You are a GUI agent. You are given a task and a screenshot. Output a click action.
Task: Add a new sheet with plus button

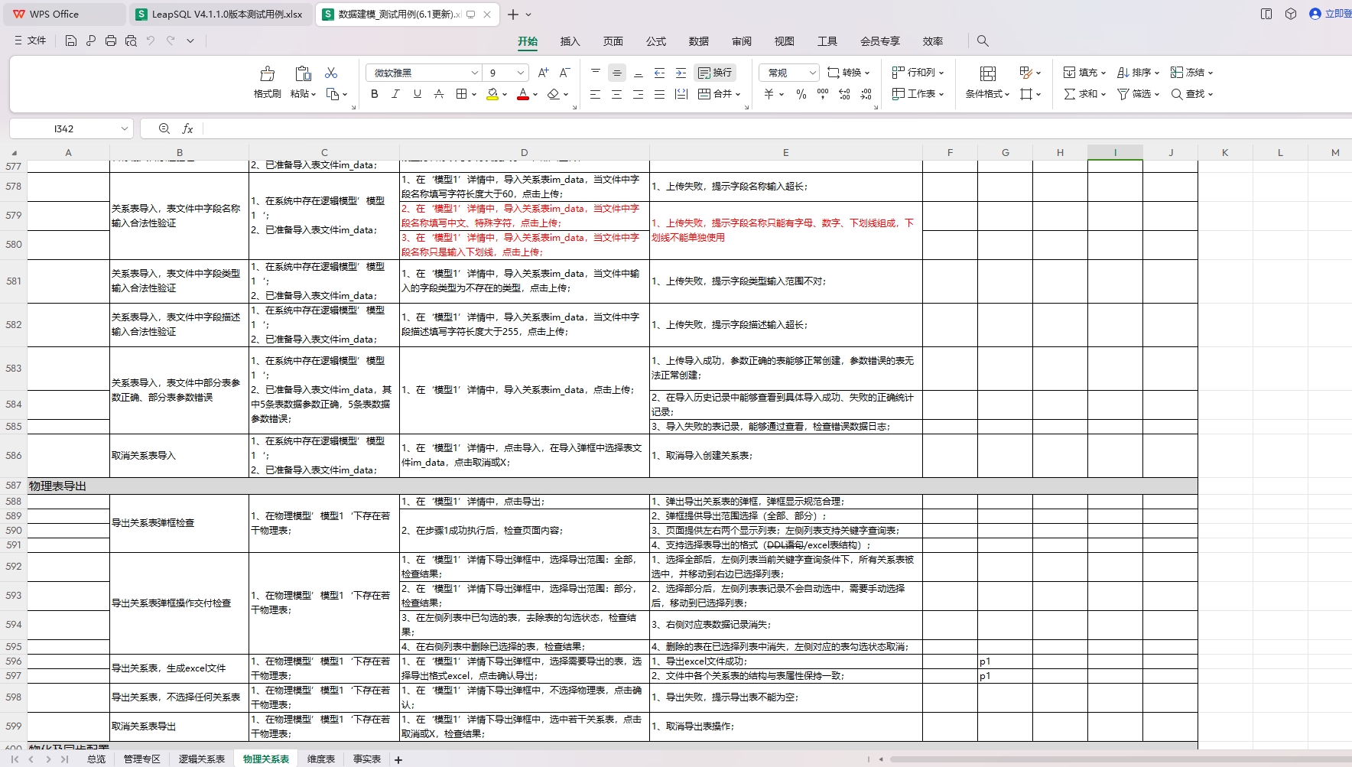click(398, 759)
